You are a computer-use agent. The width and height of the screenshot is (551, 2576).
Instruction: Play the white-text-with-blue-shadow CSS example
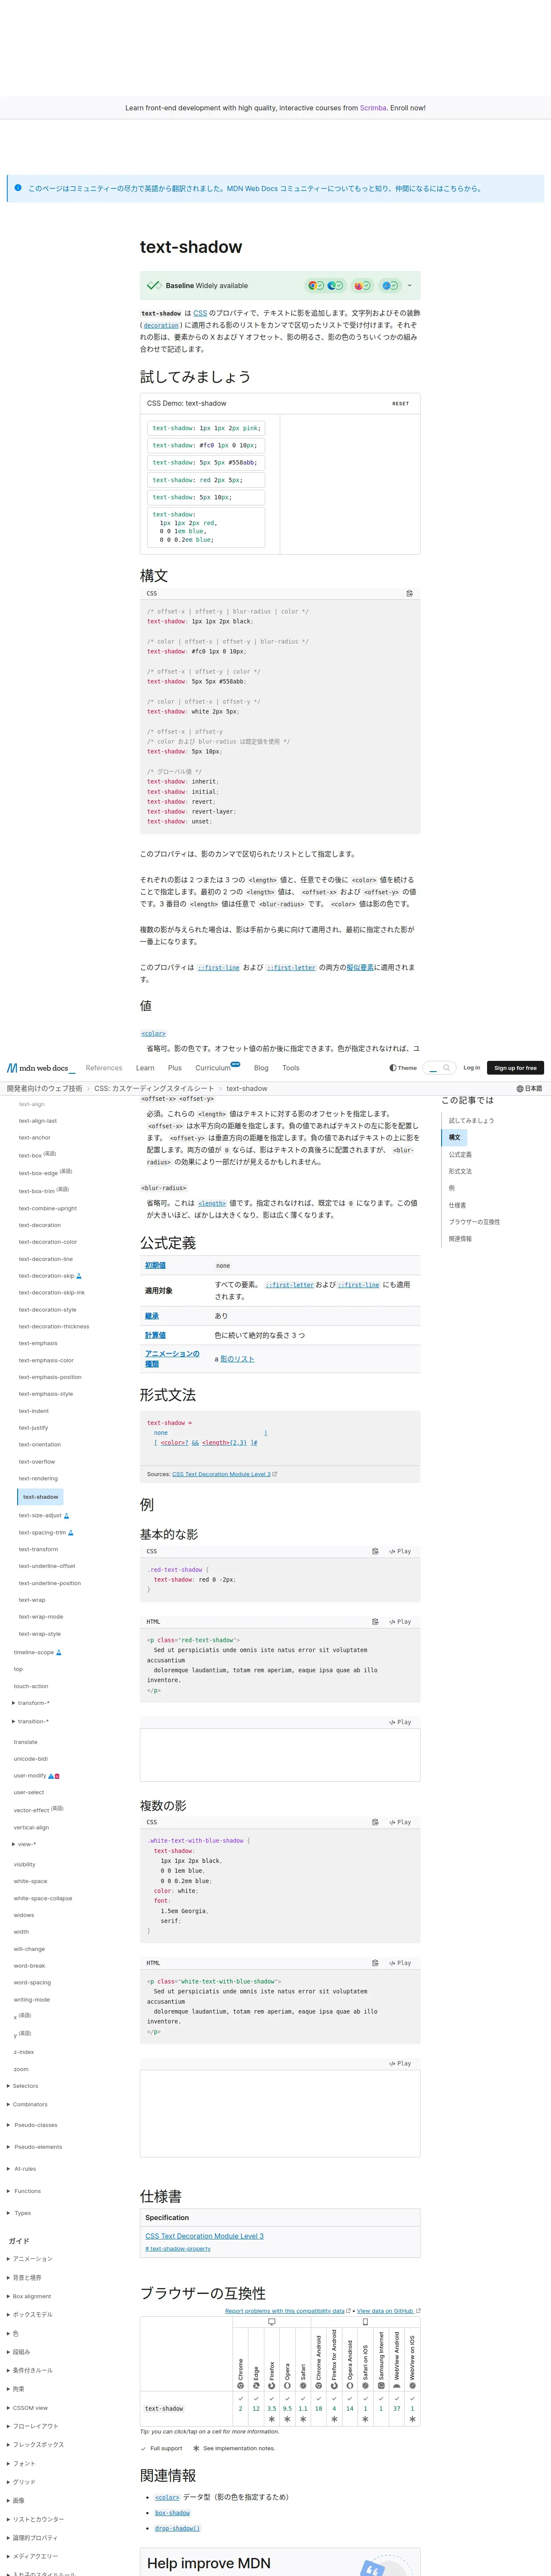click(x=400, y=1822)
